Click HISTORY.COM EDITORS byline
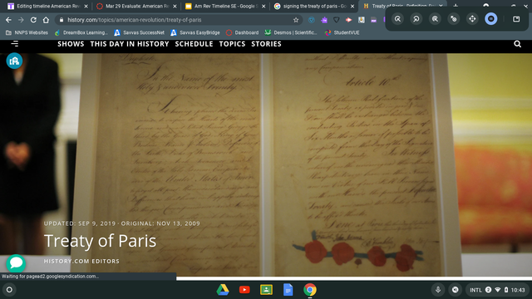 point(81,261)
